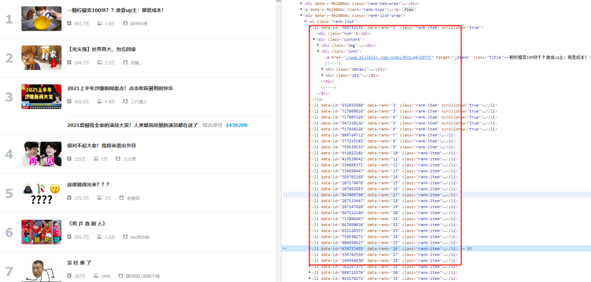Screen dimensions: 591x282
Task: Open video 很对不起大家！我将会退出节目
Action: pos(101,146)
